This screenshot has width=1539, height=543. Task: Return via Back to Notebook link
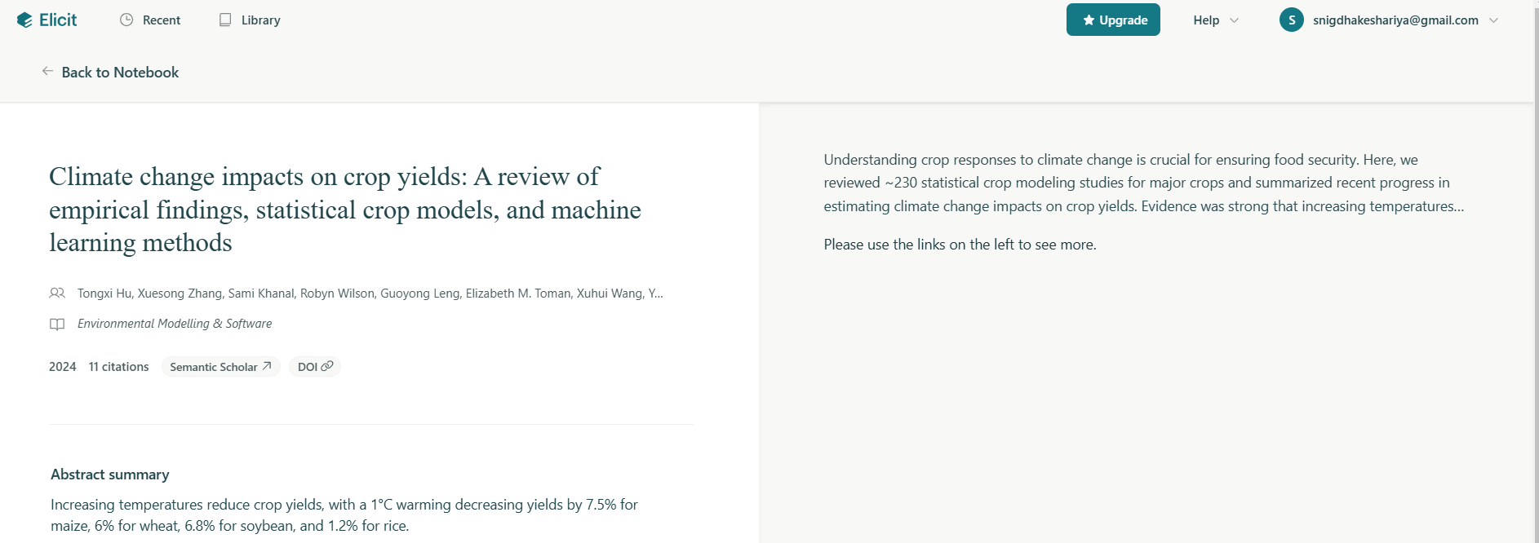[120, 73]
